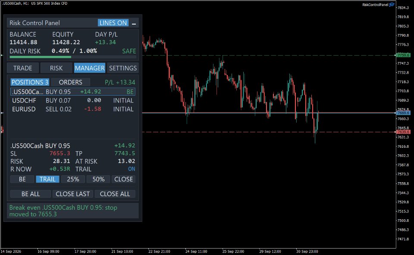Open the SETTINGS tab

123,68
